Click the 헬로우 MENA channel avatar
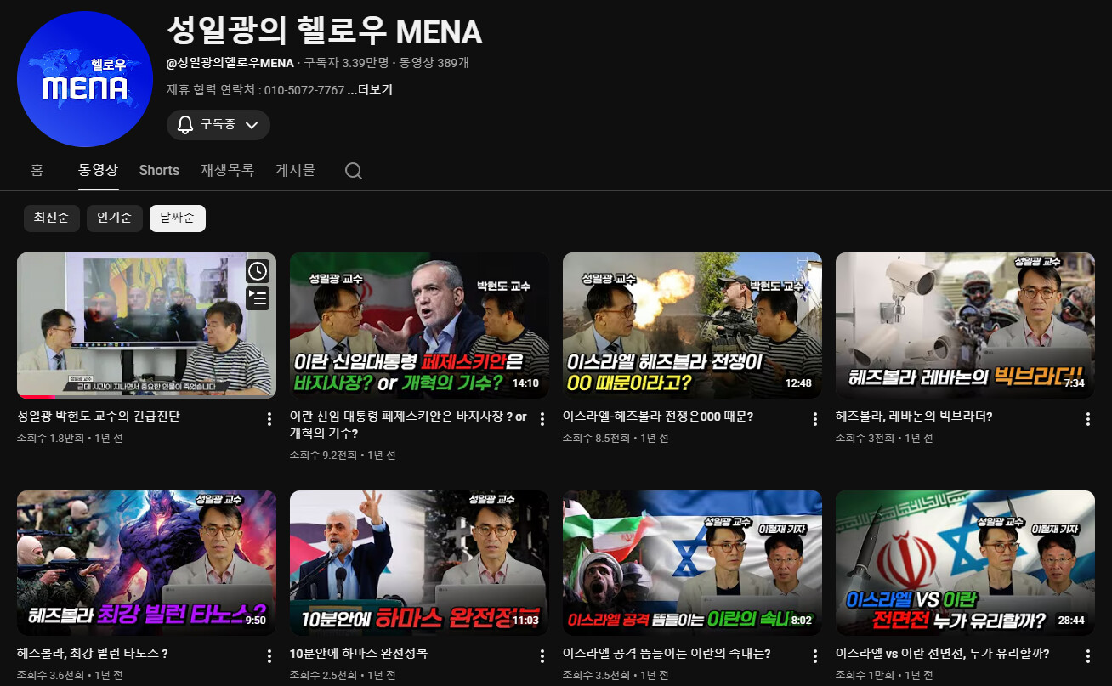Screen dimensions: 1112x686 pos(85,79)
